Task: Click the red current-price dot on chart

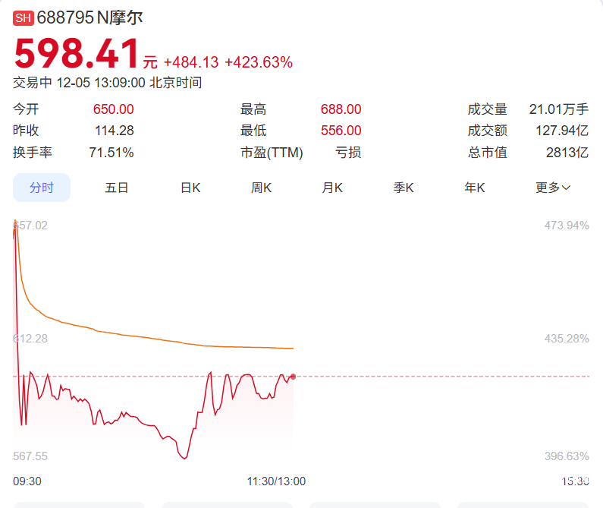Action: coord(293,376)
